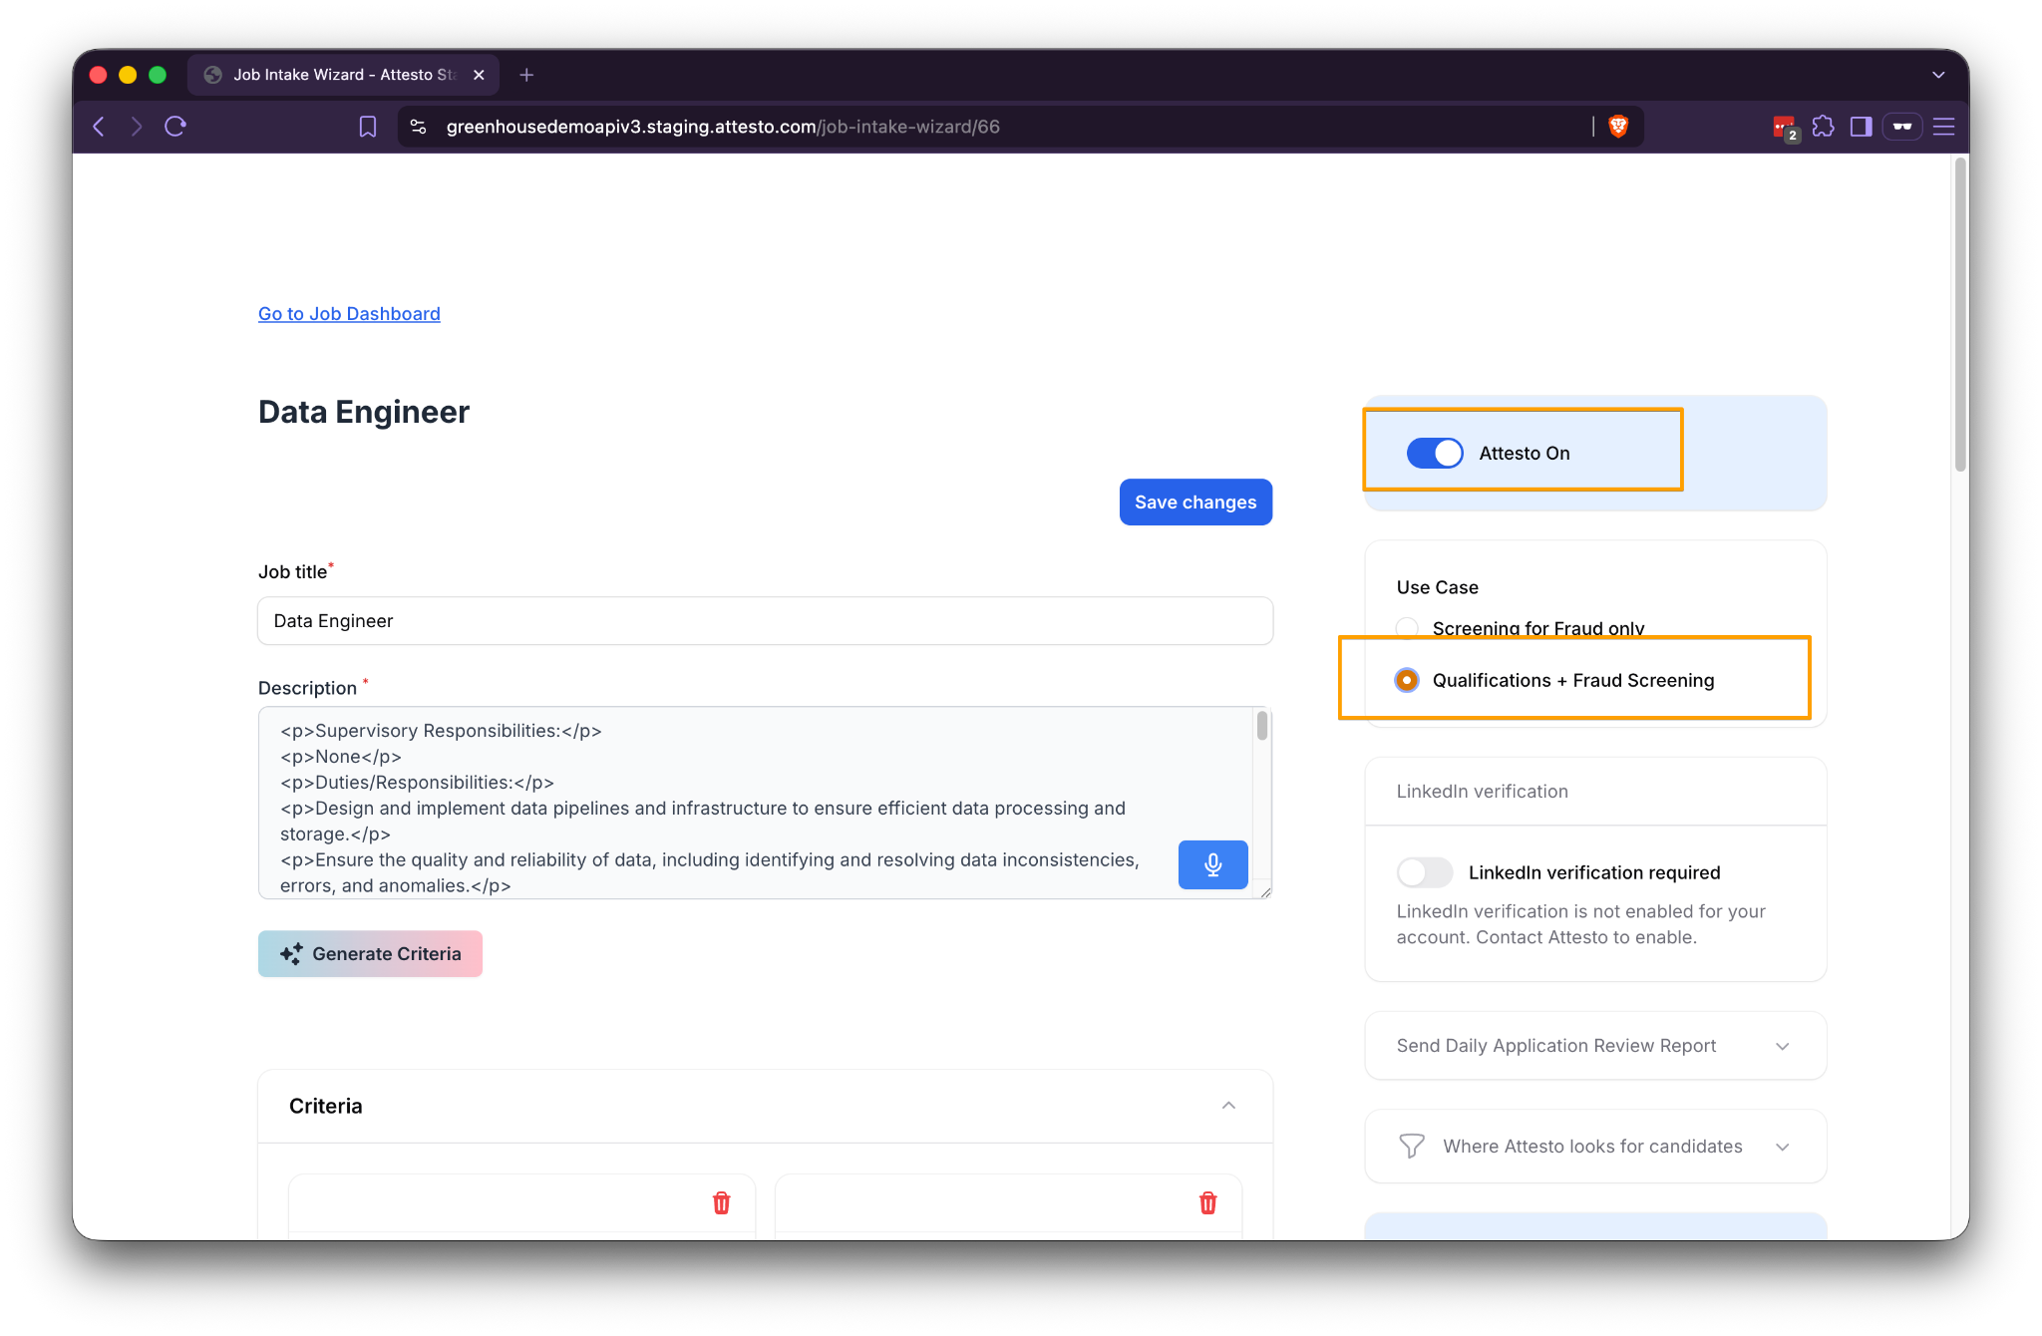Click the LinkedIn verification section header
The height and width of the screenshot is (1336, 2042).
click(1483, 792)
